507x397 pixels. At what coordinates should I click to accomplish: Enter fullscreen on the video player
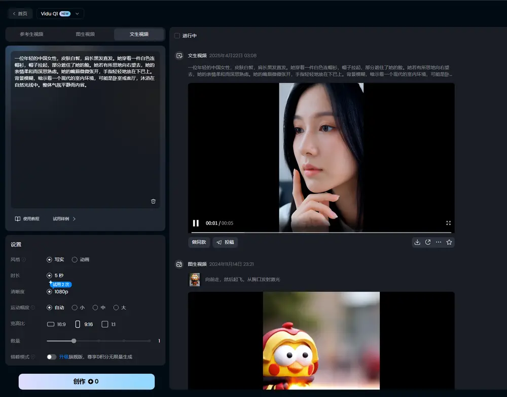coord(448,223)
